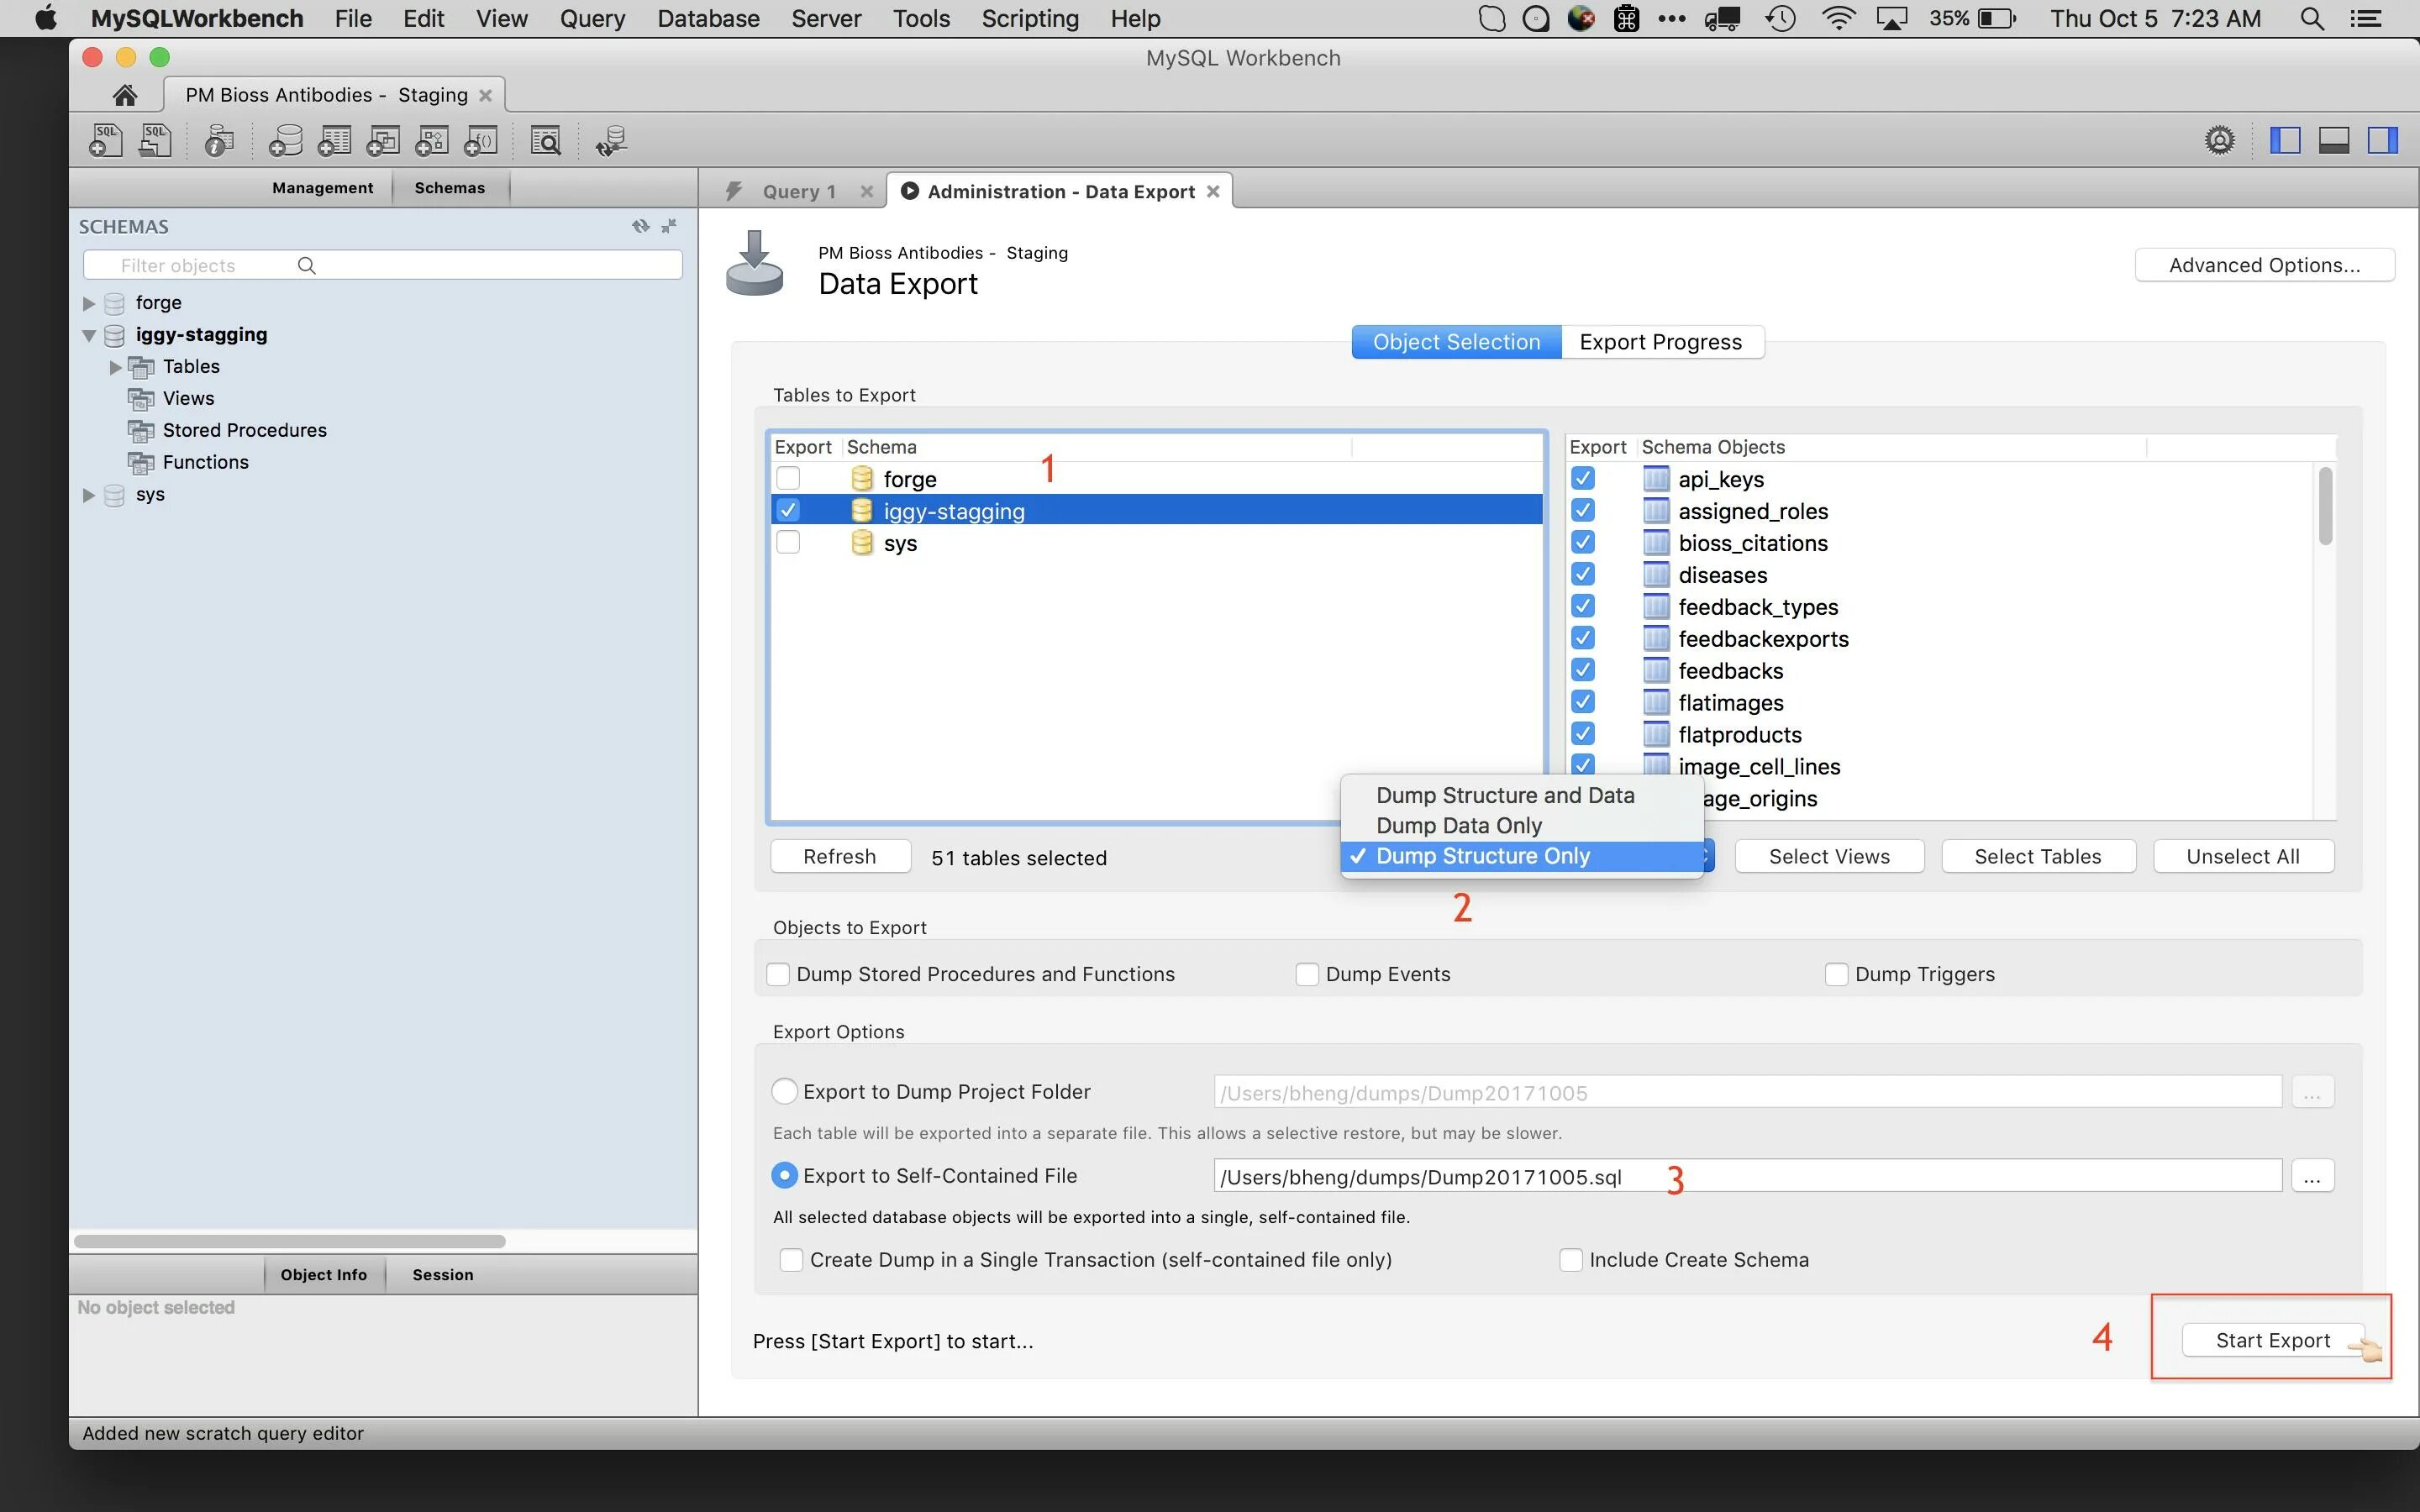Create a new SQL tab icon
The height and width of the screenshot is (1512, 2420).
105,141
